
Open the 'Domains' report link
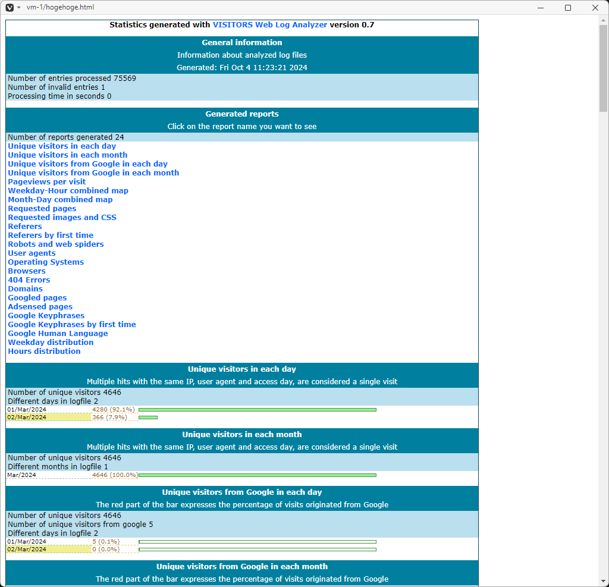(x=25, y=289)
